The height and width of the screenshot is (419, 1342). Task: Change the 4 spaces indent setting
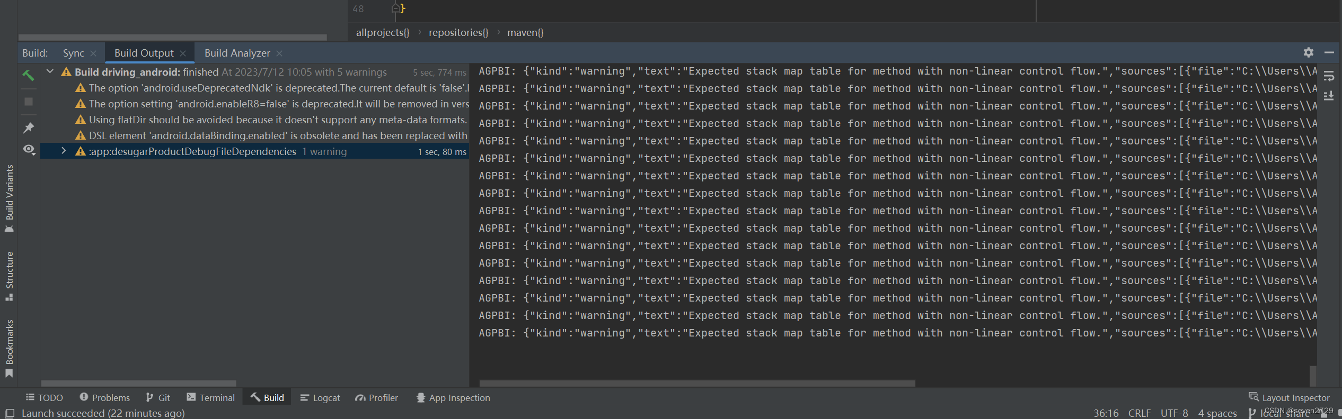tap(1217, 413)
